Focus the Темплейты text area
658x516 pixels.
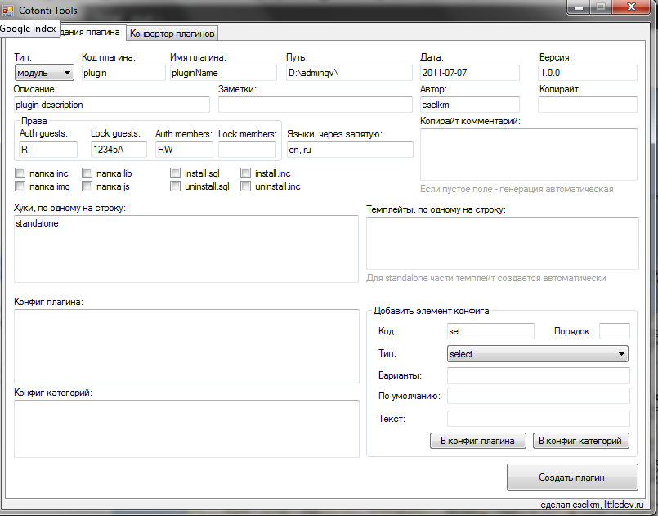(x=503, y=243)
